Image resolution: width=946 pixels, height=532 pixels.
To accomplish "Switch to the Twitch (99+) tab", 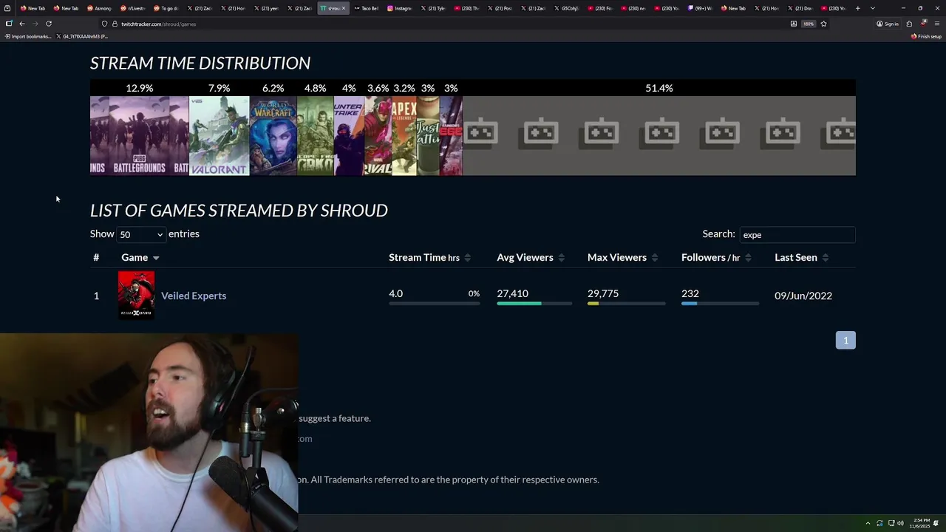I will click(x=699, y=8).
